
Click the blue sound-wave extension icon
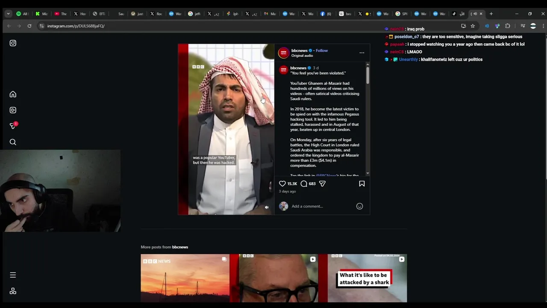click(487, 26)
